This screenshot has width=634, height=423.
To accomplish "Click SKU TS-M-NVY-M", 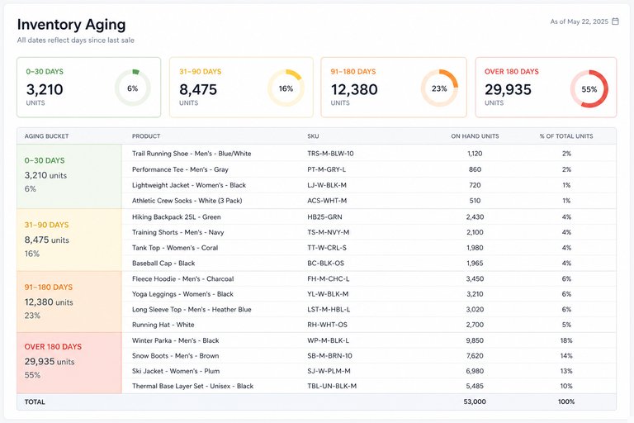I will pos(328,232).
